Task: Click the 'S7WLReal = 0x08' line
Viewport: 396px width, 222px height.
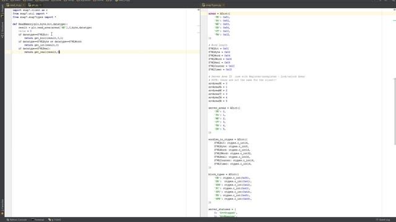Action: pos(219,62)
